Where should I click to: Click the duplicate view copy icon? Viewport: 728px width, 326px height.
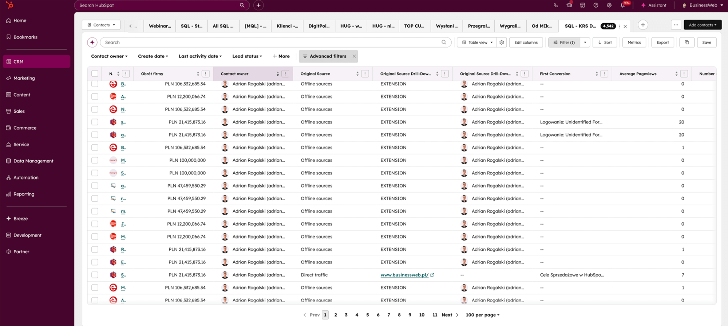(687, 43)
